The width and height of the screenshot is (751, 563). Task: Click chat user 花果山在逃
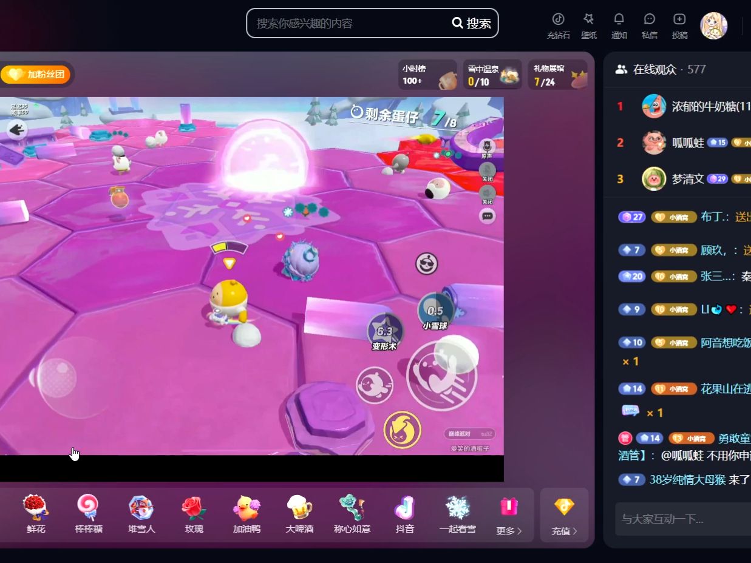726,388
